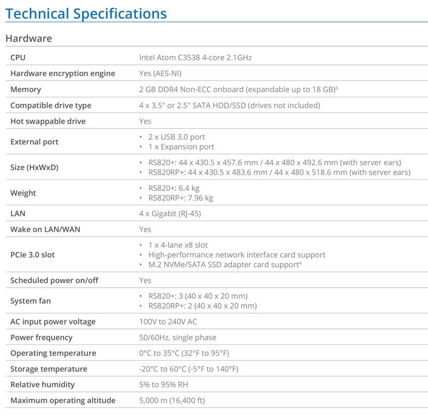This screenshot has width=428, height=415.
Task: Click the RS820RP+ 7.96 kg weight entry
Action: point(181,198)
